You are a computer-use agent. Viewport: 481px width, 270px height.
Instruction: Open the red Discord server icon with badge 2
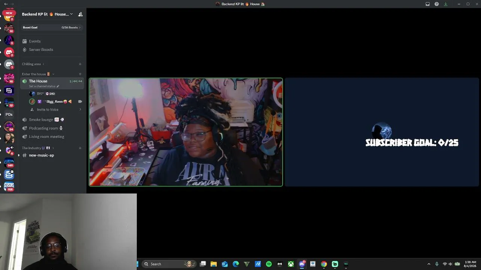click(x=9, y=52)
